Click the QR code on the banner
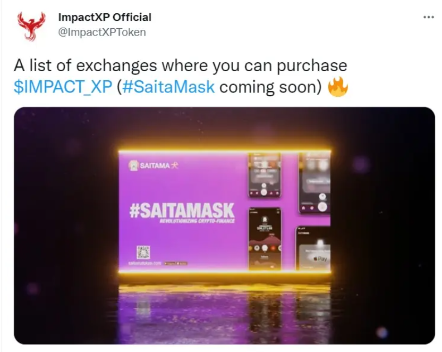Image resolution: width=442 pixels, height=352 pixels. 143,252
